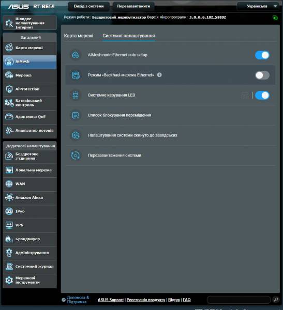Click the Батьківський контроль people icon

click(x=9, y=103)
